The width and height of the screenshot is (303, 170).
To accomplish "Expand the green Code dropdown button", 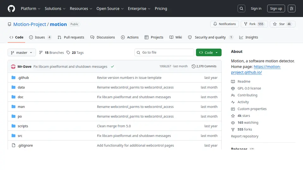I will [x=209, y=53].
